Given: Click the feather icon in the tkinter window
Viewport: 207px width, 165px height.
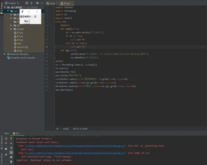Looking at the screenshot, I should point(22,12).
